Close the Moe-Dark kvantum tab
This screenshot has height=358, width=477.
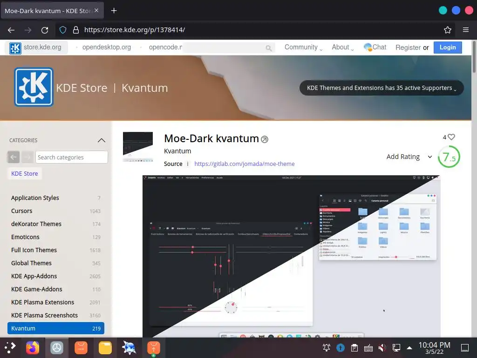(96, 10)
